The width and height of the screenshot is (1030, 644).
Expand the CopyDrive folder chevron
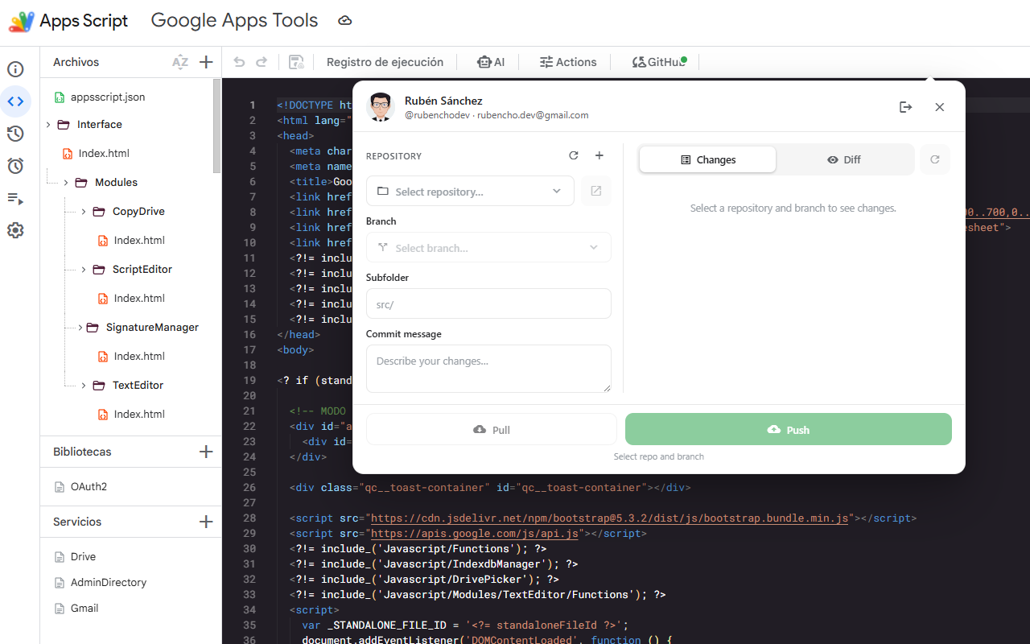(x=84, y=212)
